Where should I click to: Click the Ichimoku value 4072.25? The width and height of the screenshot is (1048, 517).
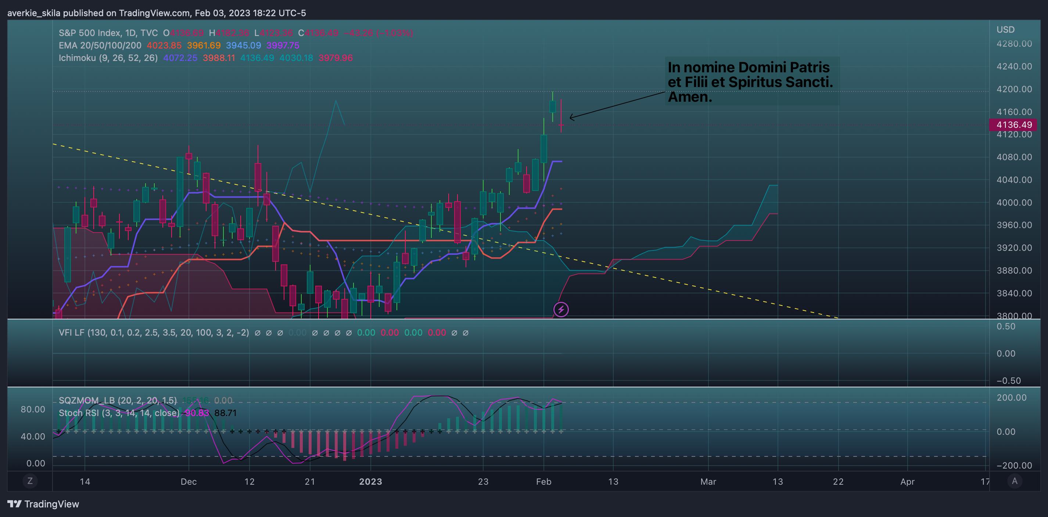point(180,58)
